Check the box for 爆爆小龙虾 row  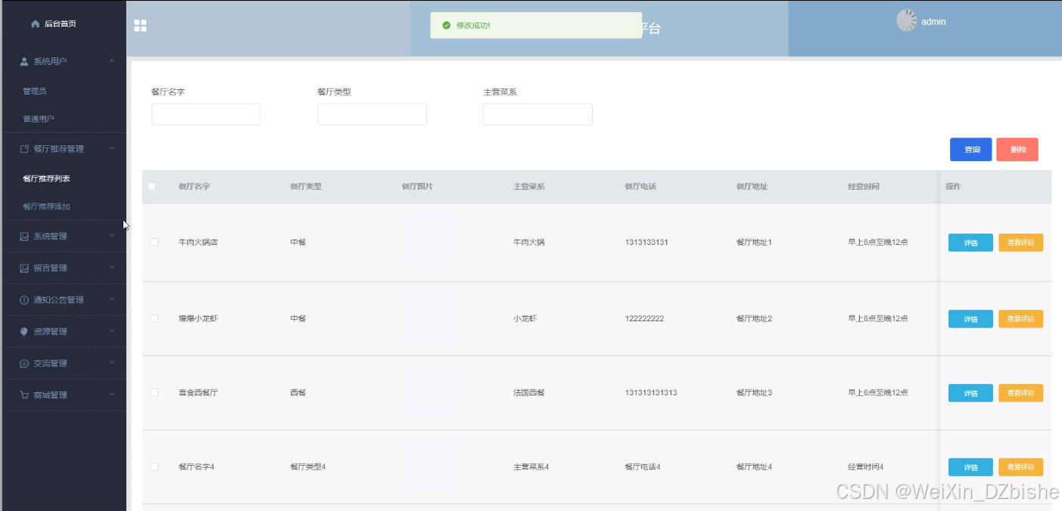154,318
